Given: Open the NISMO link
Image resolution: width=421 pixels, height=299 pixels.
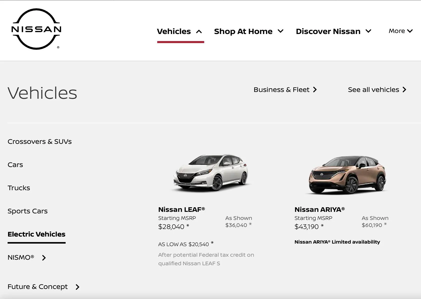Looking at the screenshot, I should point(21,257).
